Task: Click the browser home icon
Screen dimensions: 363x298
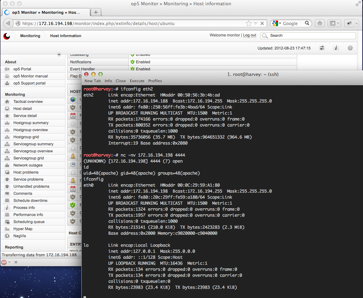Action: point(320,23)
